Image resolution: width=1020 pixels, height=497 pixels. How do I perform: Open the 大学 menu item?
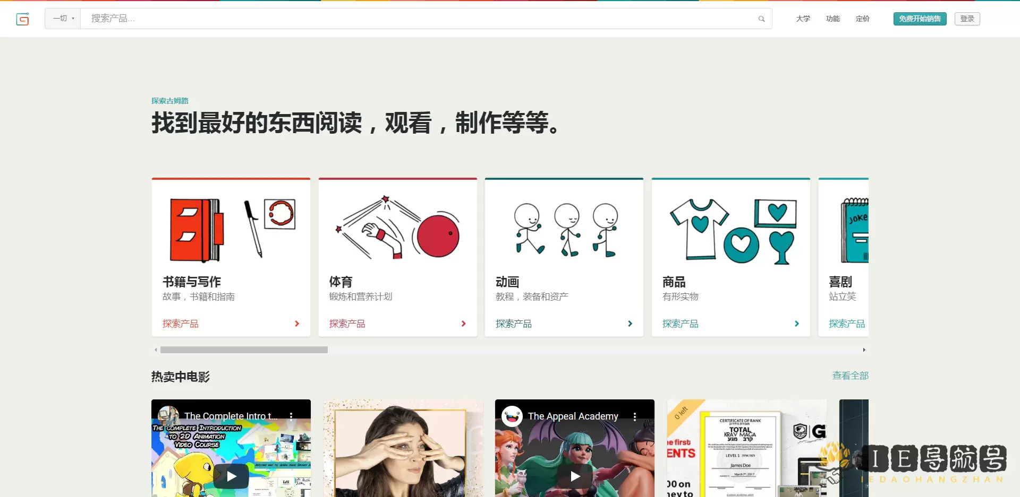pos(803,19)
